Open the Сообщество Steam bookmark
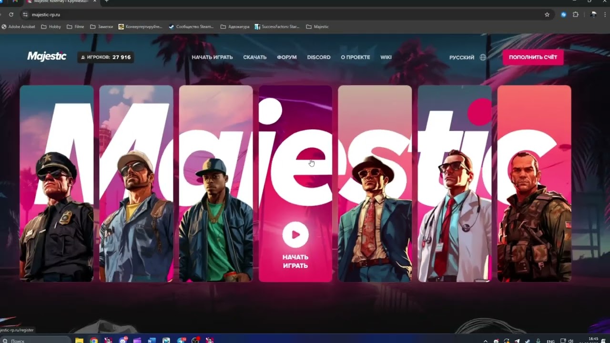Viewport: 610px width, 343px height. tap(192, 27)
